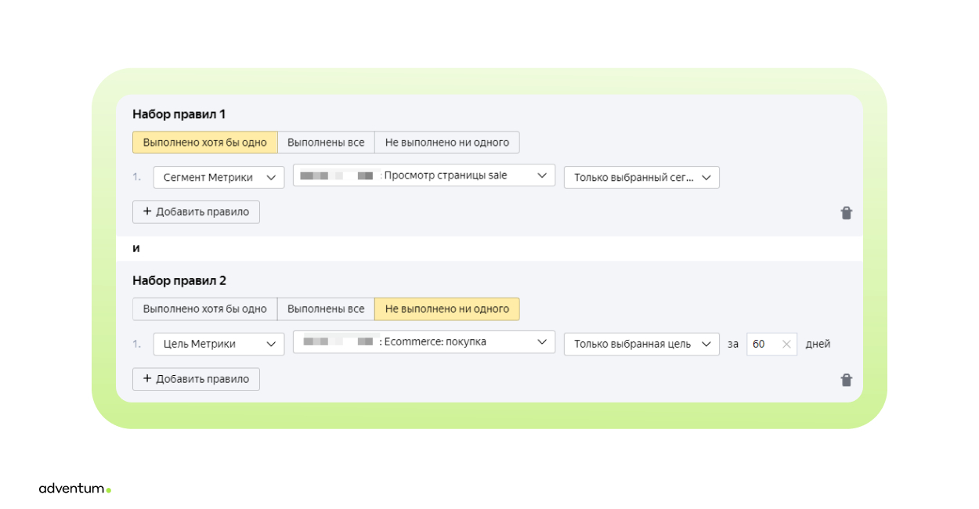Delete rule set 1 with trash icon

click(846, 213)
